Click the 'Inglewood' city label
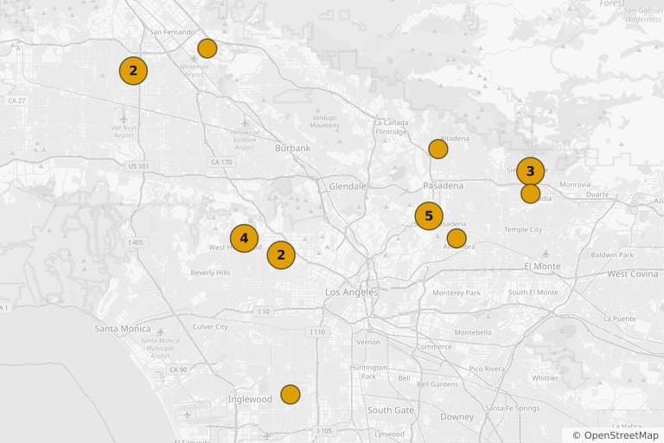The image size is (664, 443). pos(250,400)
